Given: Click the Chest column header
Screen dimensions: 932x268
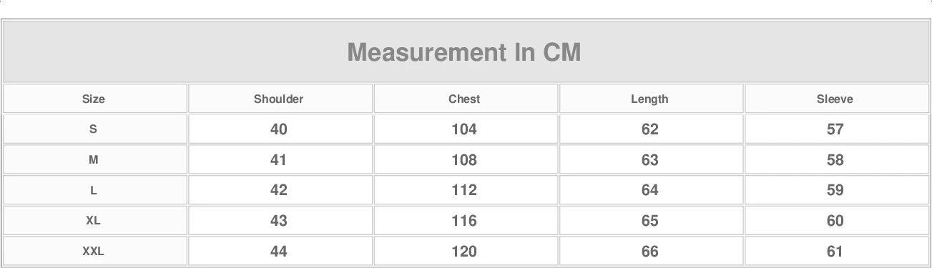Looking at the screenshot, I should pyautogui.click(x=464, y=99).
